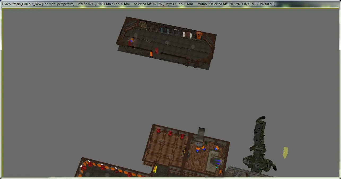
Task: Select the red chair in the bottom-left dark room
Action: (x=84, y=168)
